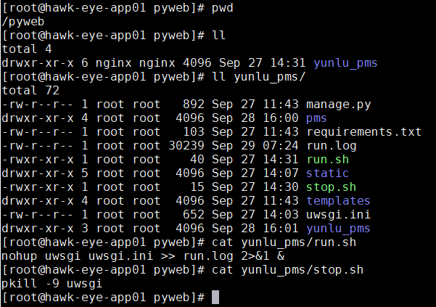Click the timestamp '14:30' of stop.sh
The width and height of the screenshot is (436, 307).
[281, 187]
